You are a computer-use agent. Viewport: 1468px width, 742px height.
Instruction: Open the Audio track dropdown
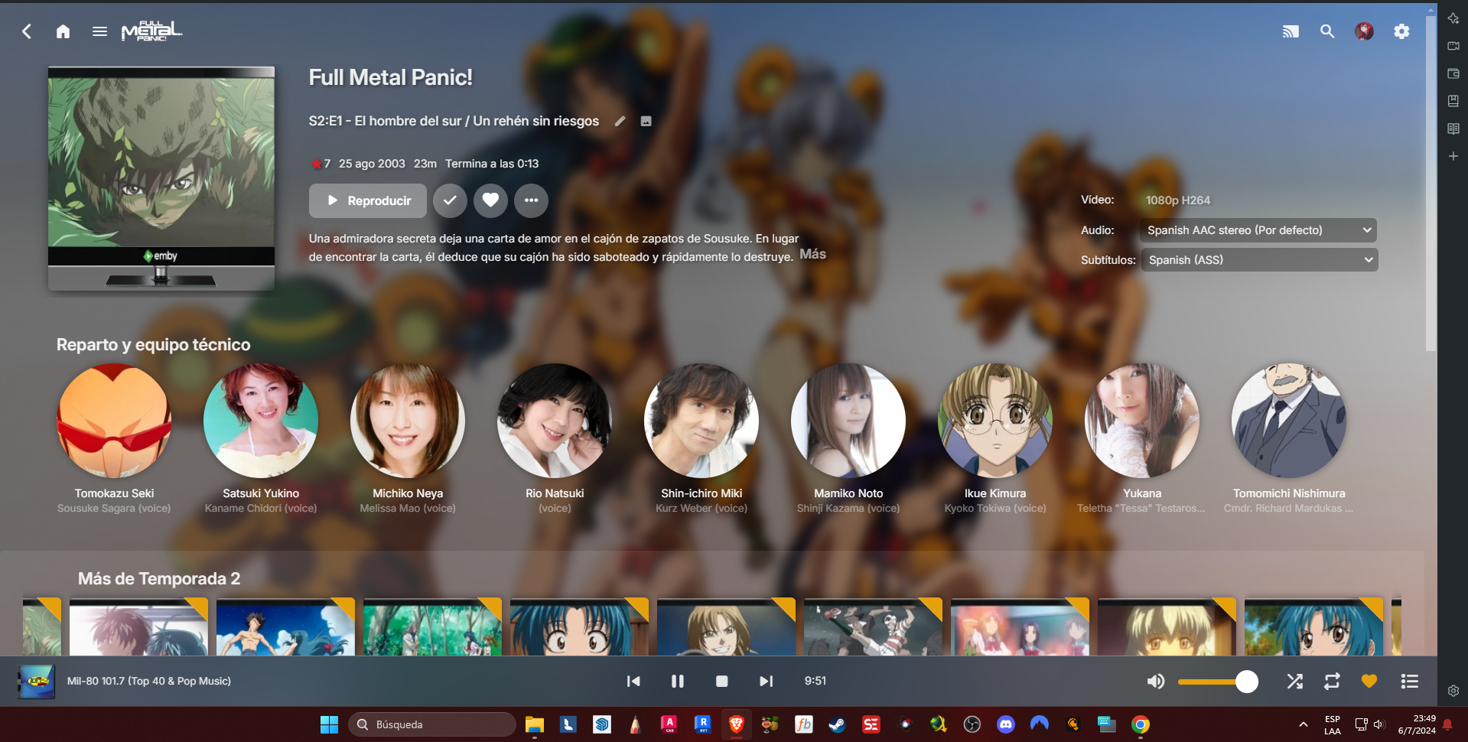1258,230
